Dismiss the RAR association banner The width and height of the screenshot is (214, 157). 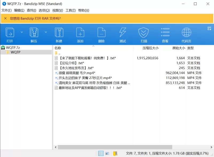pyautogui.click(x=5, y=18)
